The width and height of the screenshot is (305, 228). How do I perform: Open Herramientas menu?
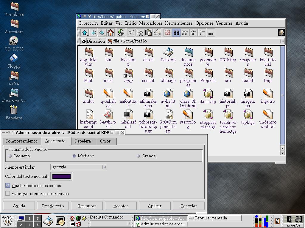179,23
